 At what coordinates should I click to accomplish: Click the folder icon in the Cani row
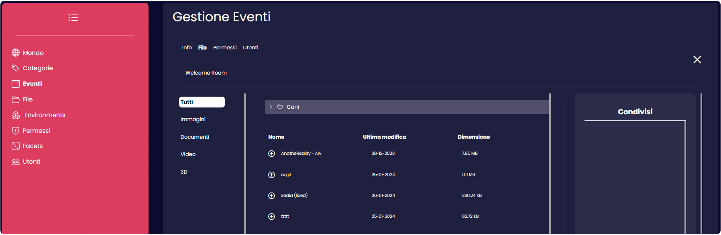pos(280,107)
